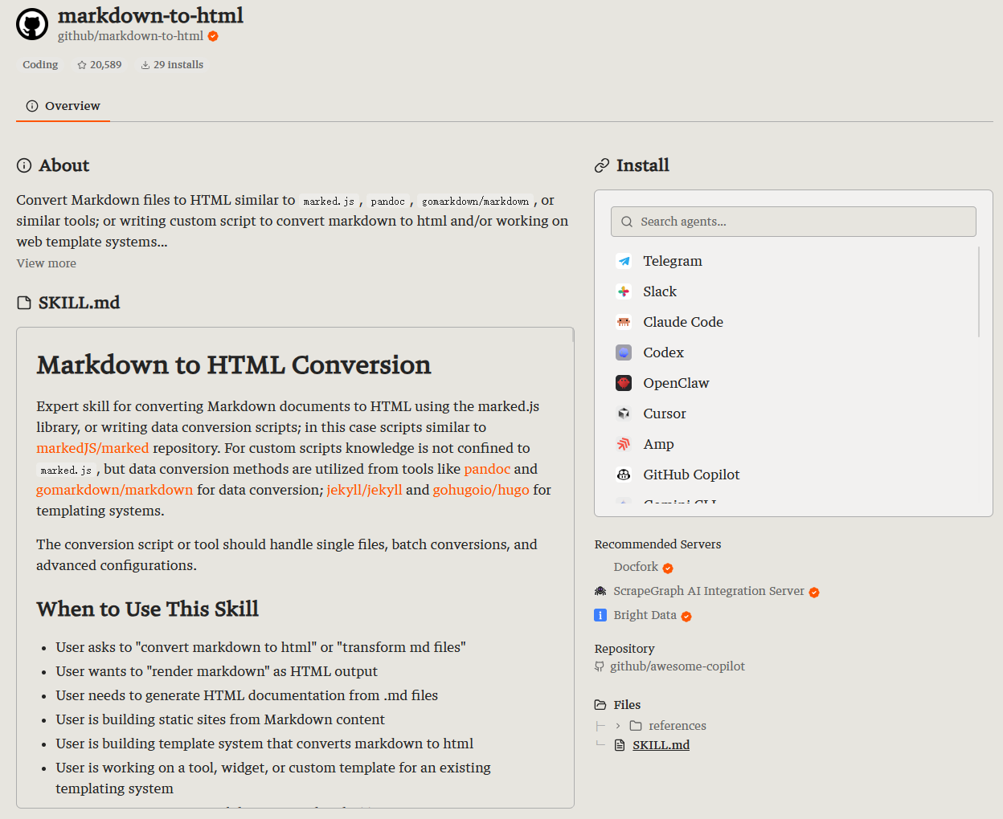
Task: Open SKILL.md in the Files tree
Action: (x=661, y=745)
